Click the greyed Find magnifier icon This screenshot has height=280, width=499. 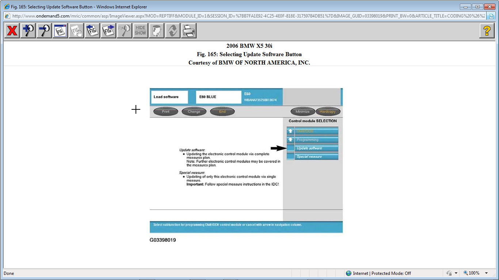[124, 31]
